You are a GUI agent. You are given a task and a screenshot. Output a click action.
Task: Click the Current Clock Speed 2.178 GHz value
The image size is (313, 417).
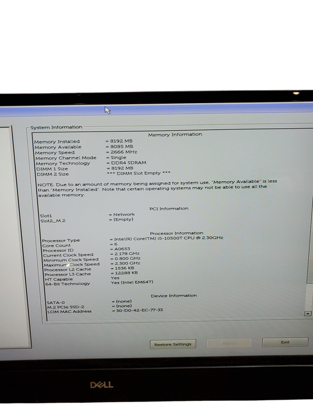tap(126, 254)
